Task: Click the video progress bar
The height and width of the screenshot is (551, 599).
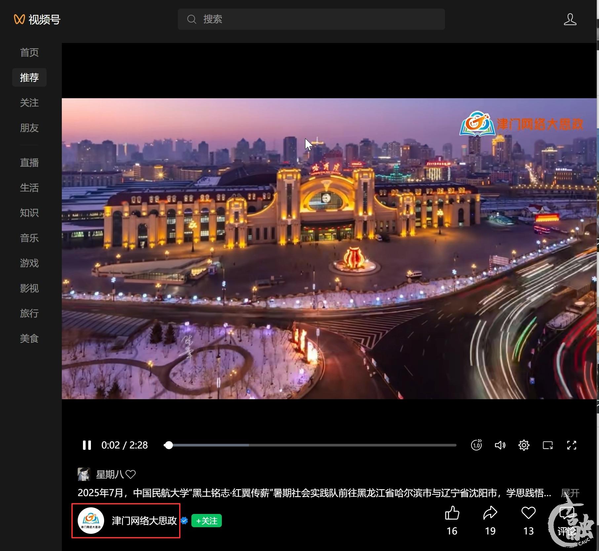Action: 311,445
